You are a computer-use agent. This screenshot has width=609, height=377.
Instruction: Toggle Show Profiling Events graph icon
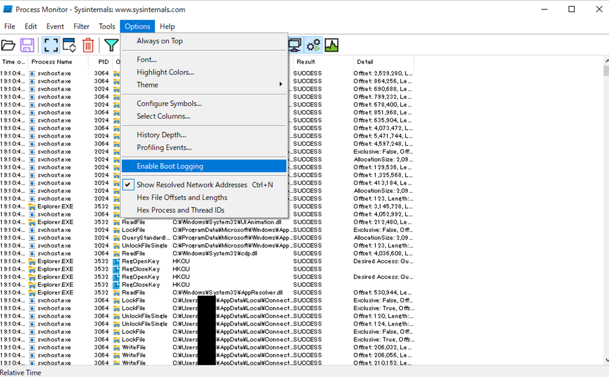click(x=332, y=45)
